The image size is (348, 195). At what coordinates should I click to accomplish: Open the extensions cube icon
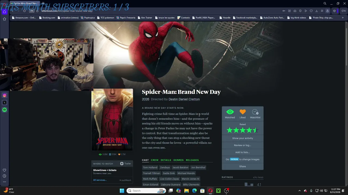tap(334, 11)
